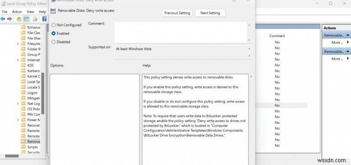The image size is (351, 165).
Task: Select the PIN Com folder
Action: click(31, 114)
